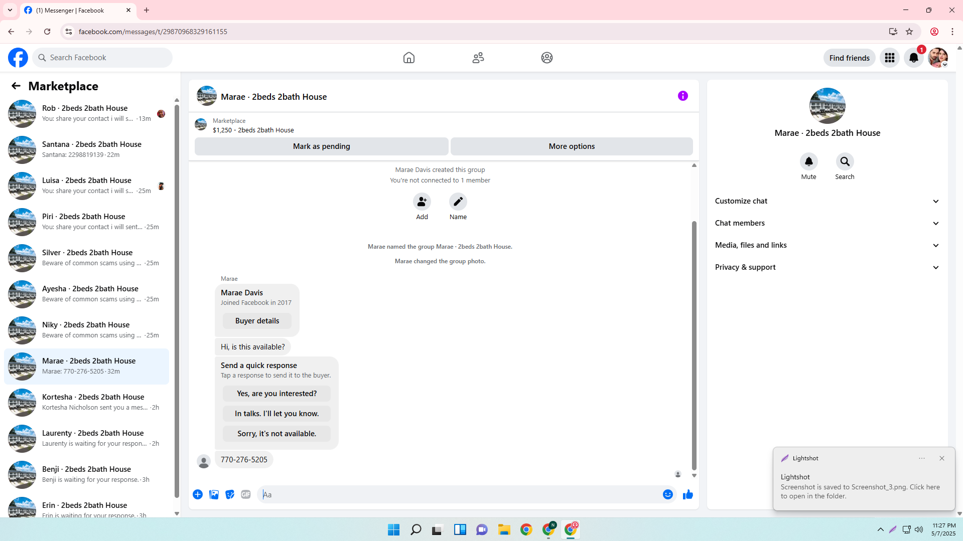Mute the Marae conversation
This screenshot has height=541, width=963.
click(x=809, y=161)
